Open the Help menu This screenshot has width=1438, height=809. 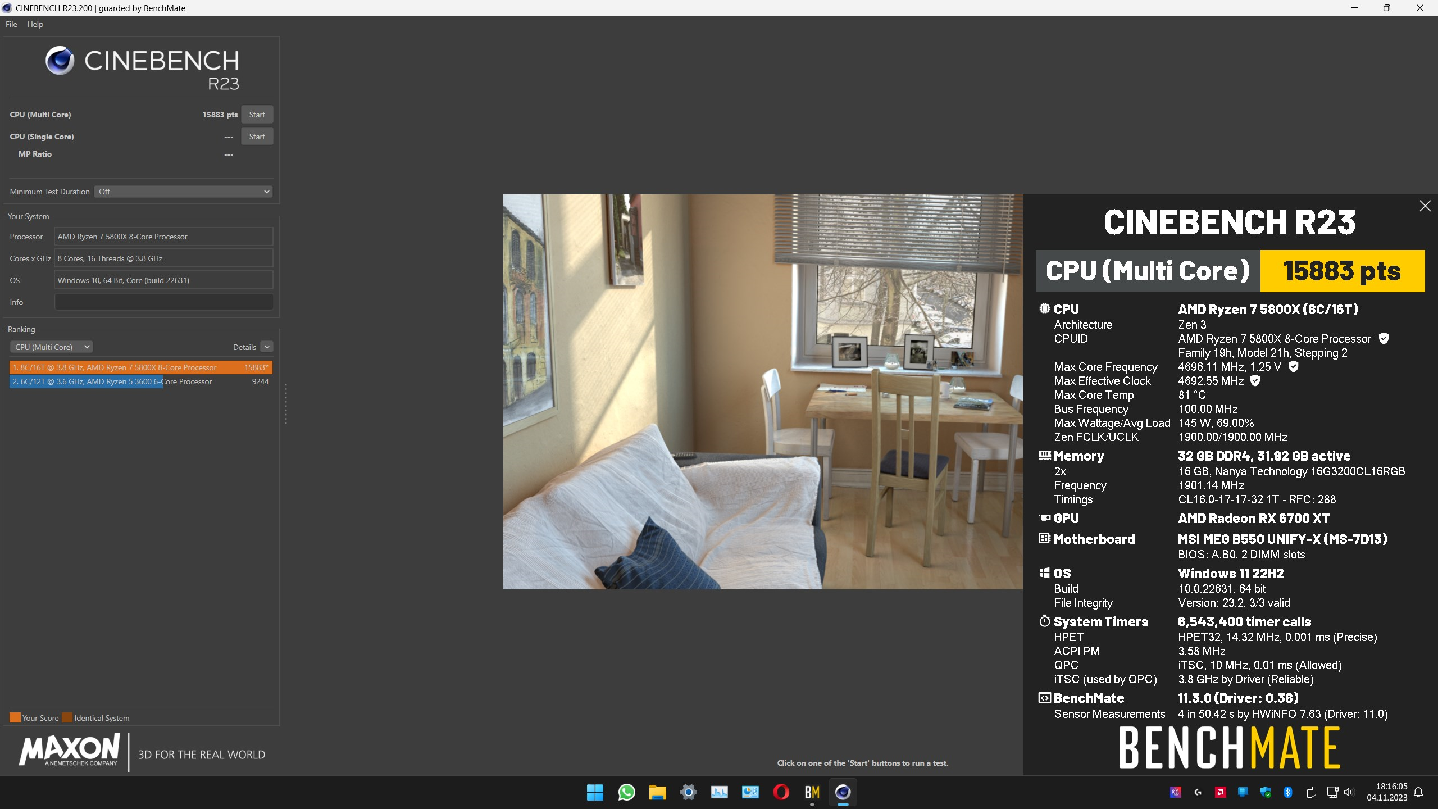pos(35,24)
